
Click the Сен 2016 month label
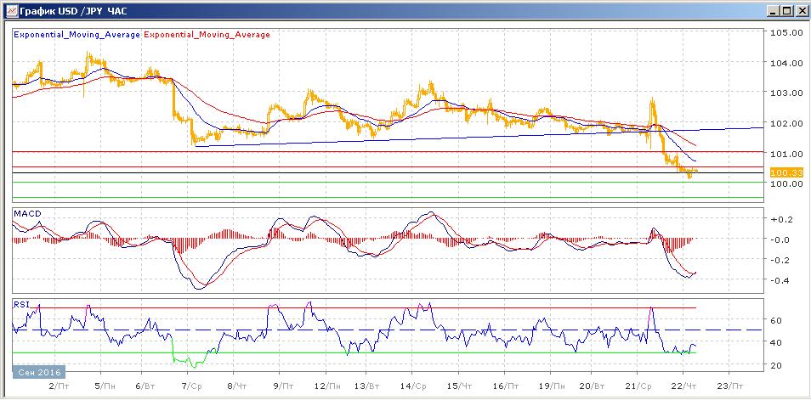39,372
